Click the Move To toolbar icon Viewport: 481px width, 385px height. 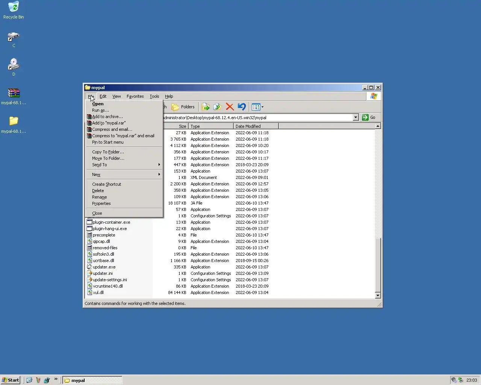[x=206, y=107]
